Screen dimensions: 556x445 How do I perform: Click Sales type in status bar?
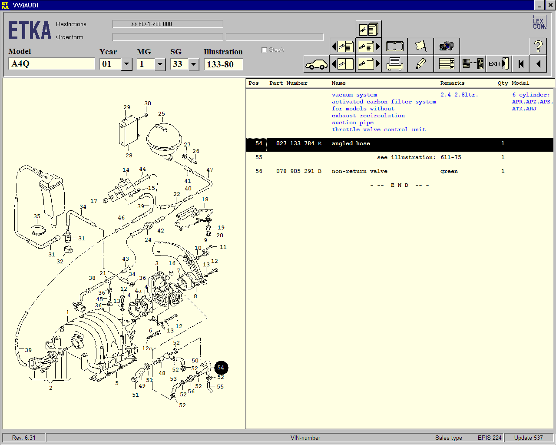(449, 438)
